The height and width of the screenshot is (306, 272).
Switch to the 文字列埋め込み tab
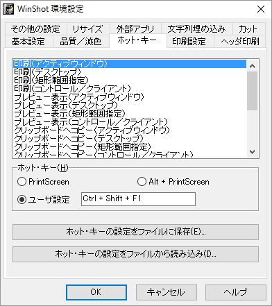click(196, 29)
